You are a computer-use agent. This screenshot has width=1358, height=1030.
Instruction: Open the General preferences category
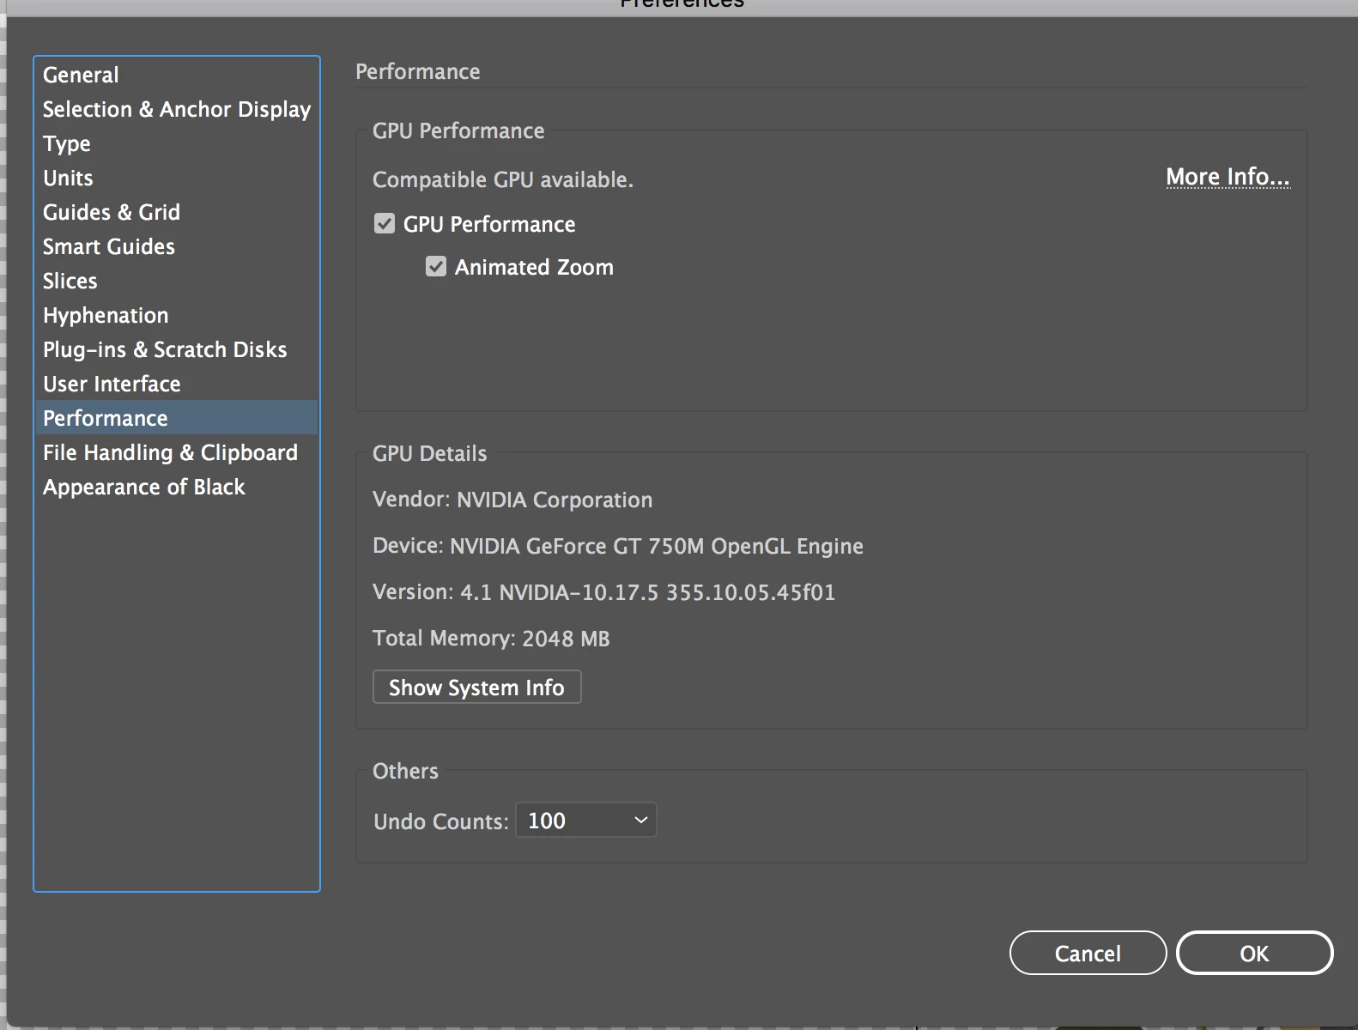[177, 75]
